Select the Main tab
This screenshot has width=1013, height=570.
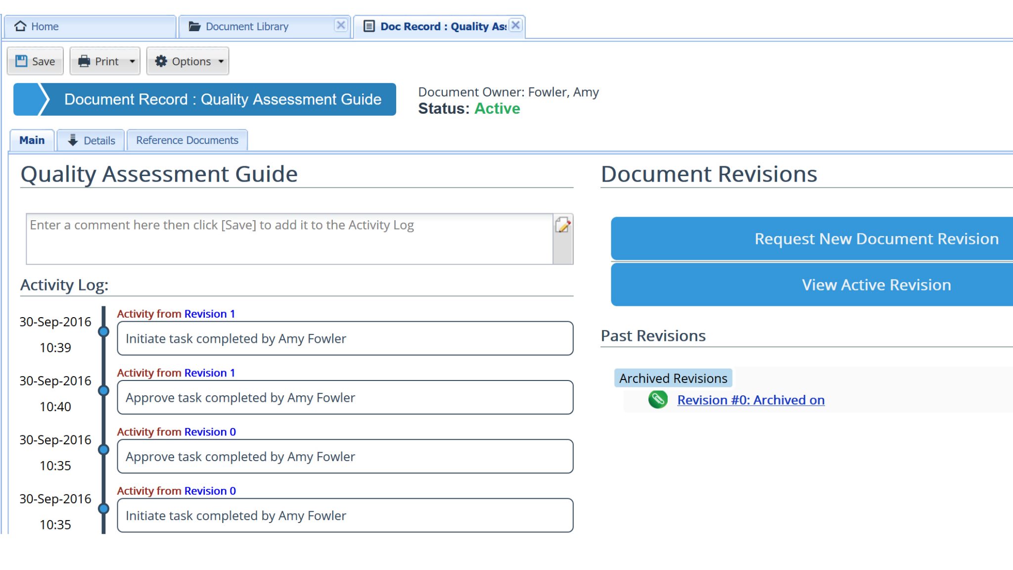coord(31,140)
